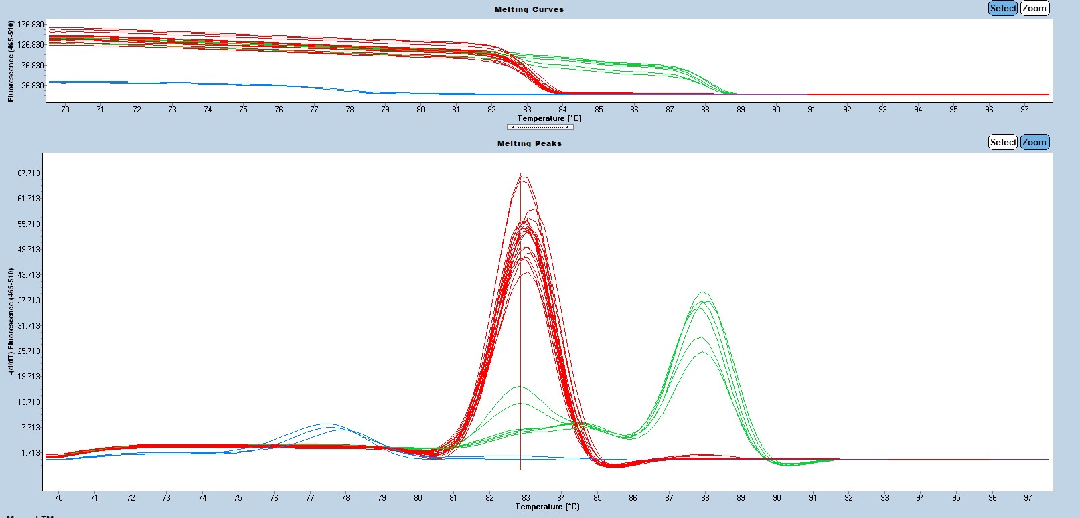
Task: Pick the green melting peak apex near 88°C
Action: click(702, 292)
